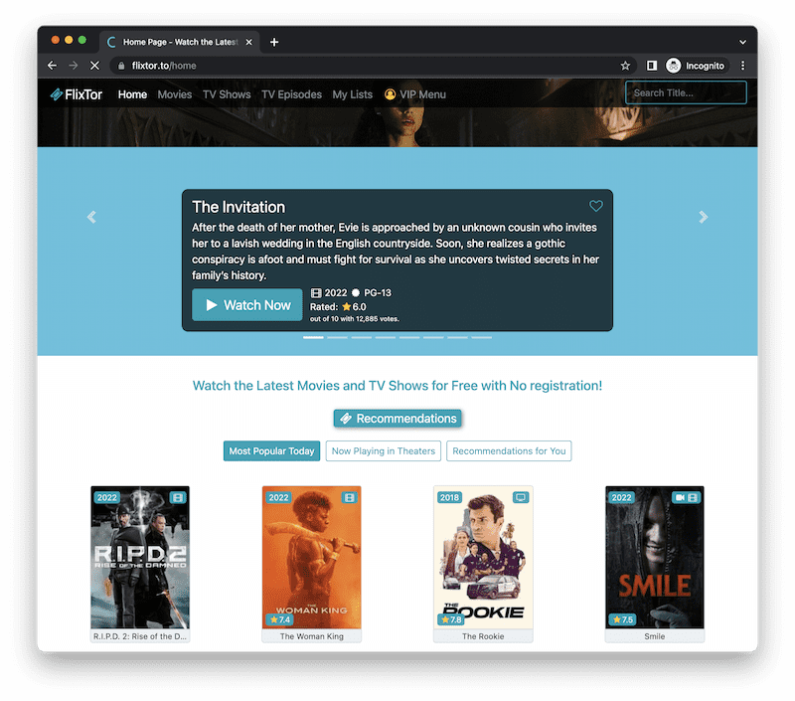795x701 pixels.
Task: Go to the previous carousel slide
Action: (91, 217)
